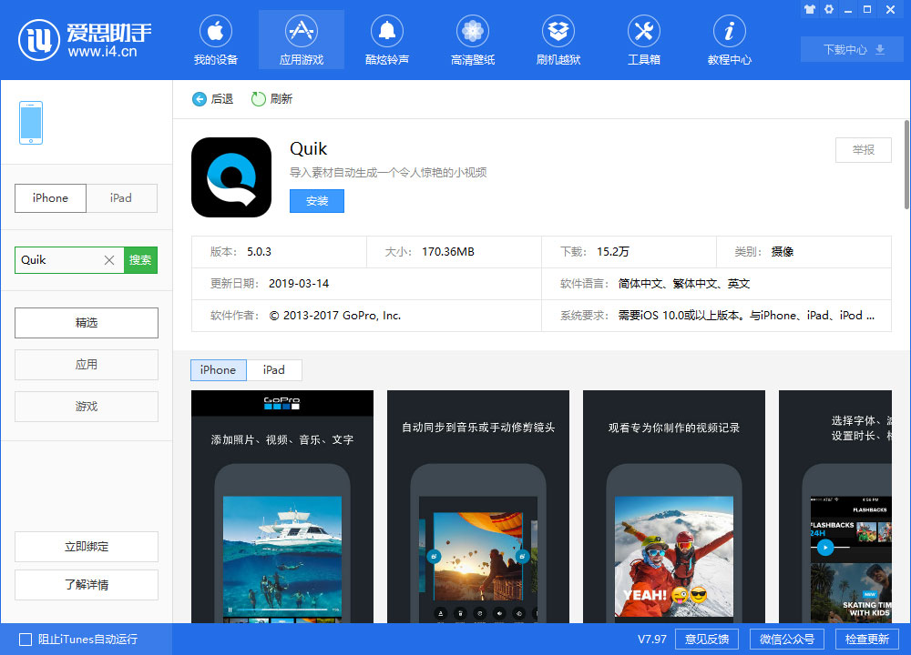Viewport: 911px width, 655px height.
Task: Click 了解详情 learn more button
Action: [x=87, y=585]
